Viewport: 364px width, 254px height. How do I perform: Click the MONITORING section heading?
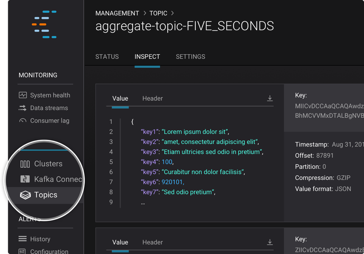click(38, 75)
